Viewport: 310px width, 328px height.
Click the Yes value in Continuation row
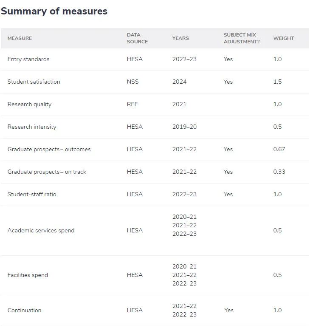click(229, 311)
